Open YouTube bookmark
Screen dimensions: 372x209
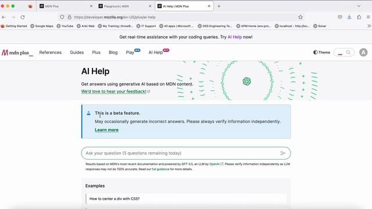pos(65,26)
